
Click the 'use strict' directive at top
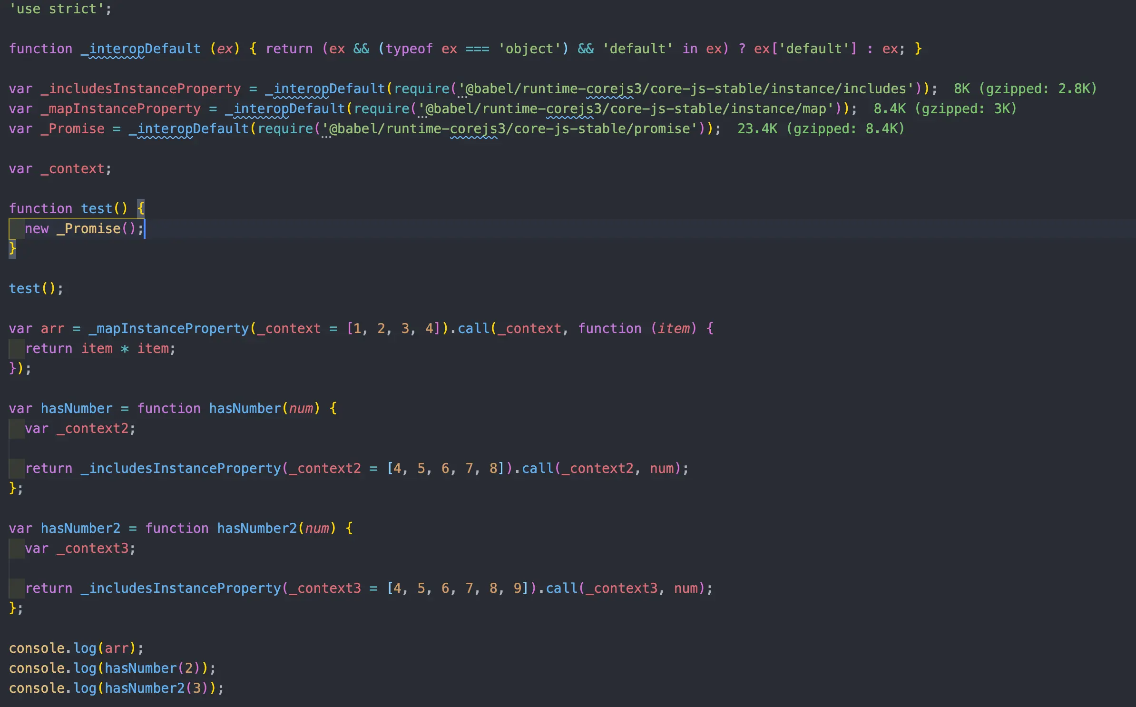57,9
